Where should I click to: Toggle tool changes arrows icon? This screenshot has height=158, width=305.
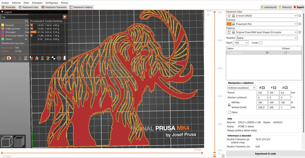[x=31, y=58]
